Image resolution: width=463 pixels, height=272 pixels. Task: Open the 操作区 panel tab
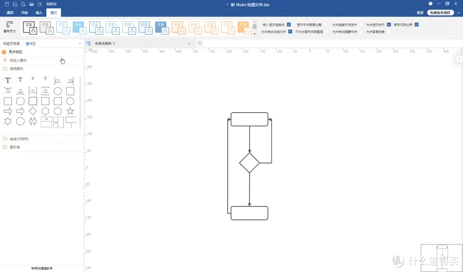(31, 44)
